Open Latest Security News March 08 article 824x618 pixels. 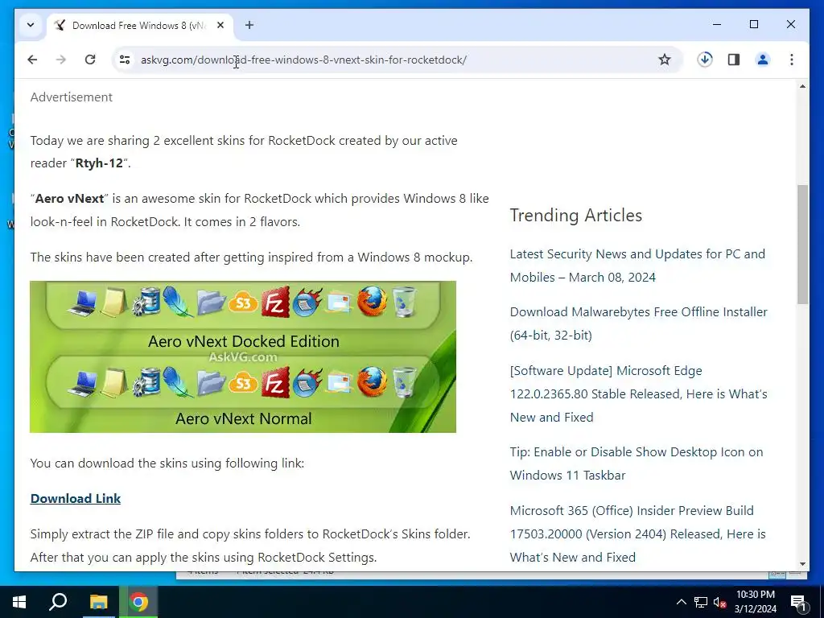pyautogui.click(x=637, y=266)
